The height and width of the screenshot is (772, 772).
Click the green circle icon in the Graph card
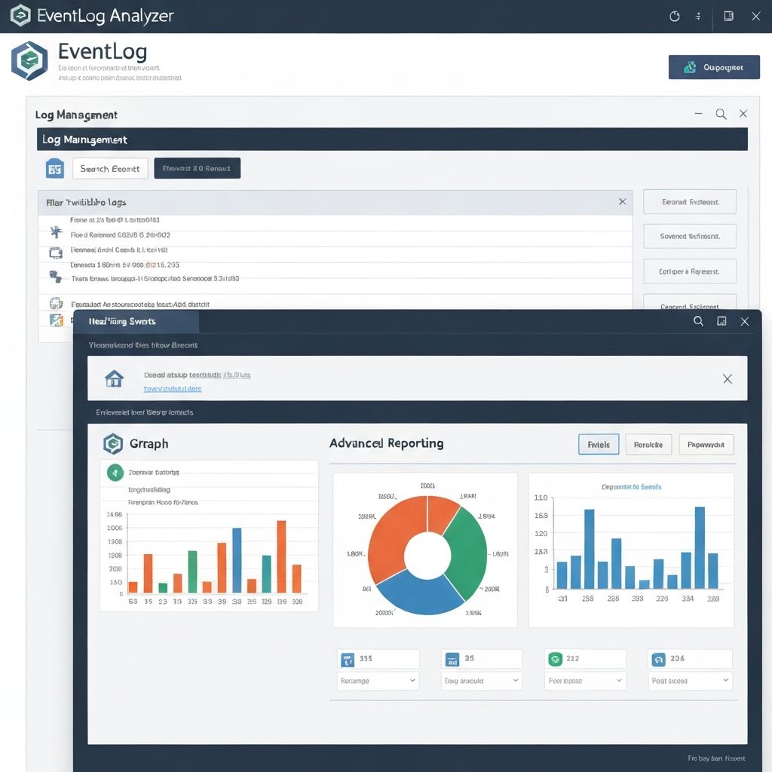pos(115,473)
